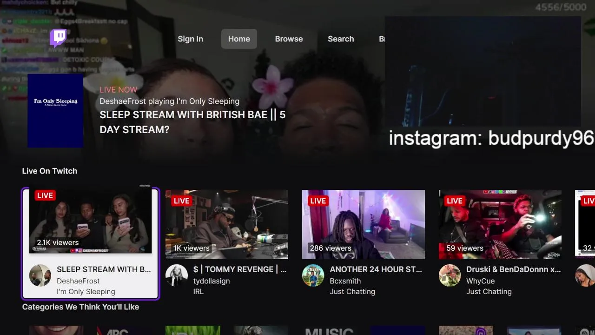This screenshot has height=335, width=595.
Task: Click WhyCue channel avatar
Action: point(450,275)
